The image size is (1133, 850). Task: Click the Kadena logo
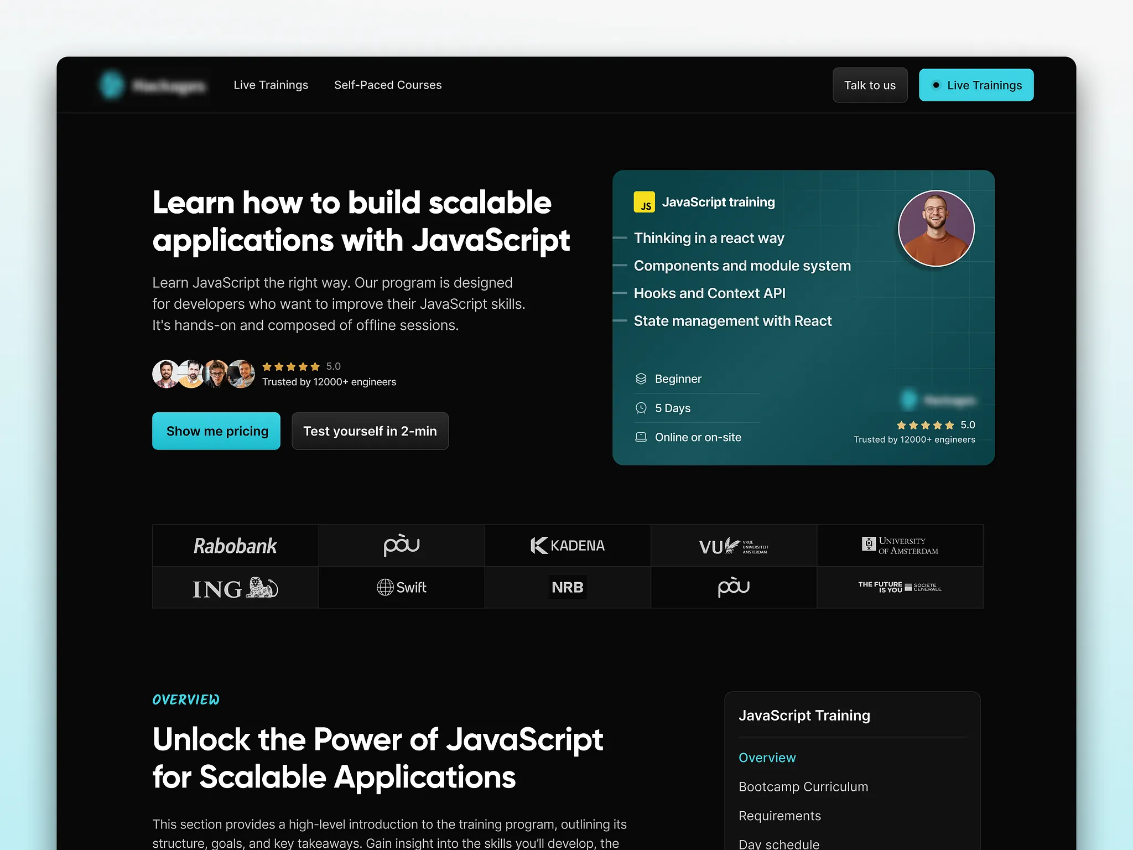(567, 546)
